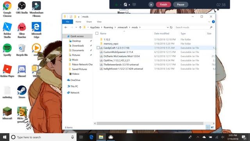Screen dimensions: 250x141
Task: Go up one folder level arrow
Action: (x=80, y=27)
